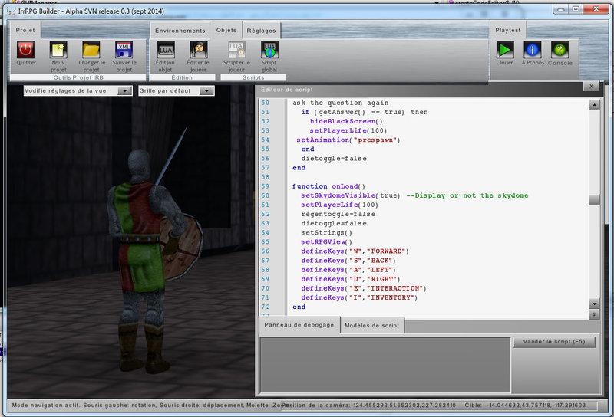Select the Modèles de script tab

(371, 325)
